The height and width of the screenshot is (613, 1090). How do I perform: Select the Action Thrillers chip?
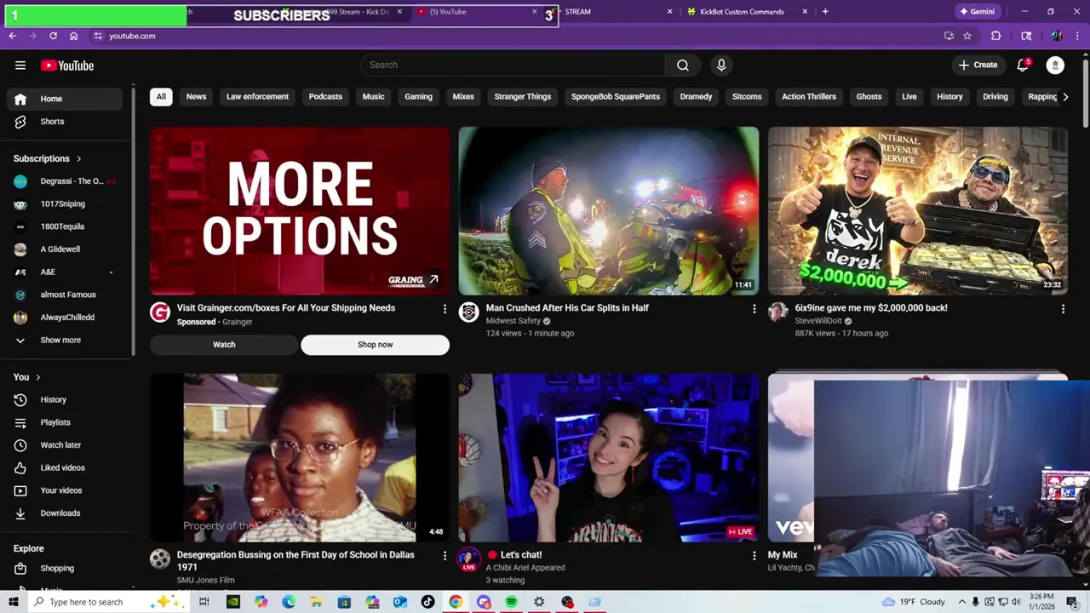tap(809, 97)
